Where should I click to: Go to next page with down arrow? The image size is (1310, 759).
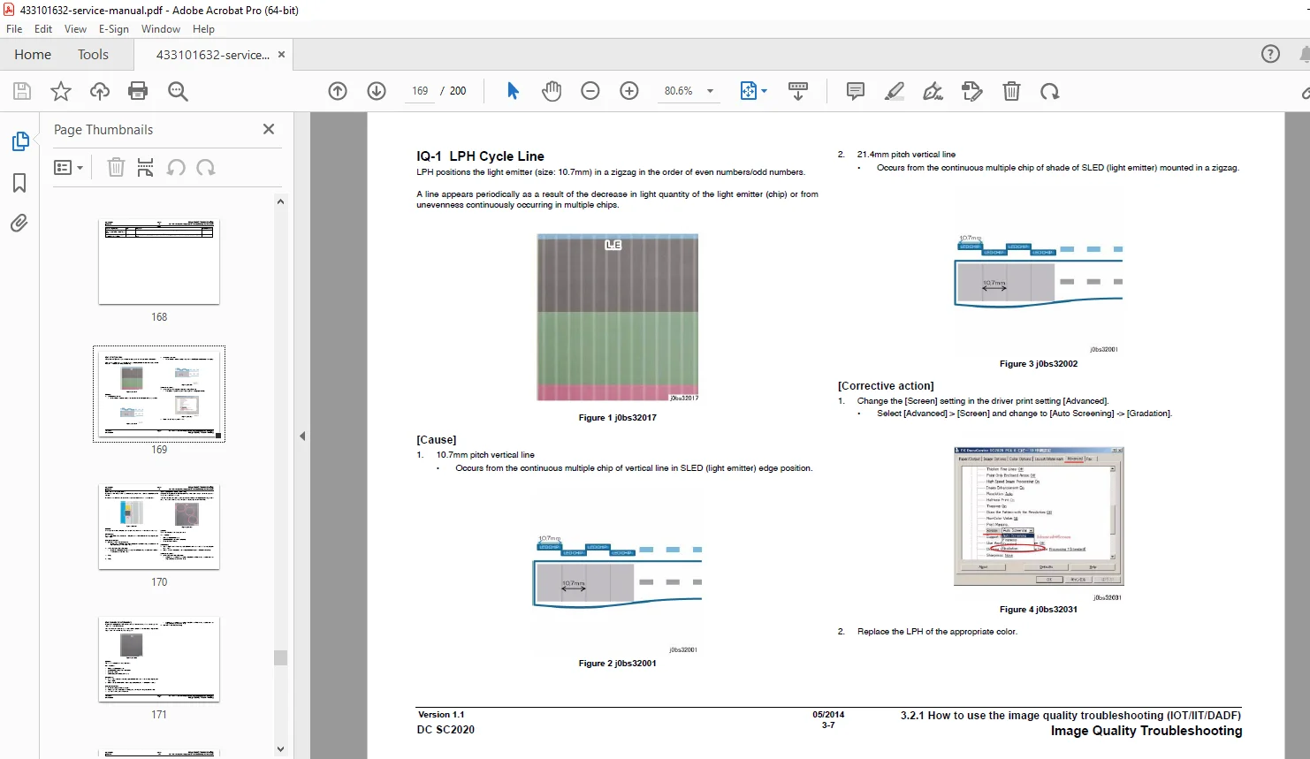[x=377, y=91]
